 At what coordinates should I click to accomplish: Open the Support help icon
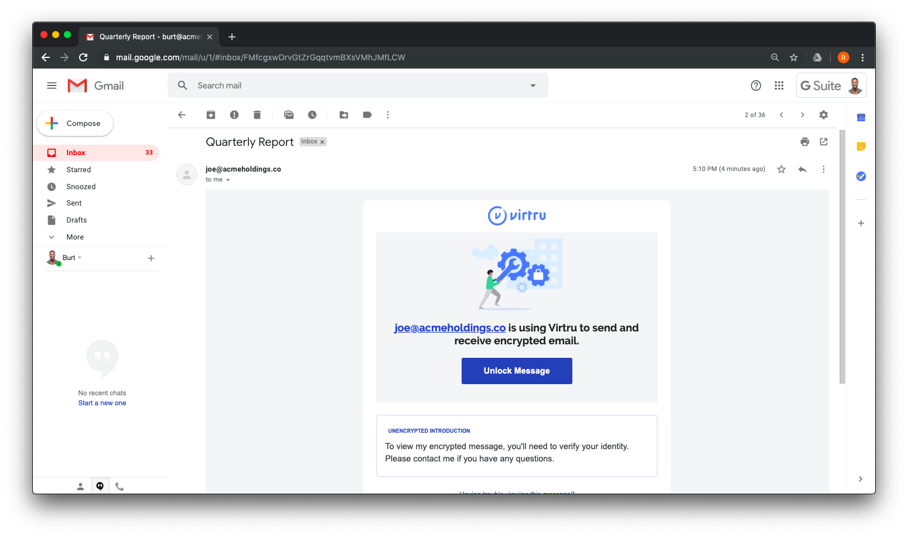[756, 85]
